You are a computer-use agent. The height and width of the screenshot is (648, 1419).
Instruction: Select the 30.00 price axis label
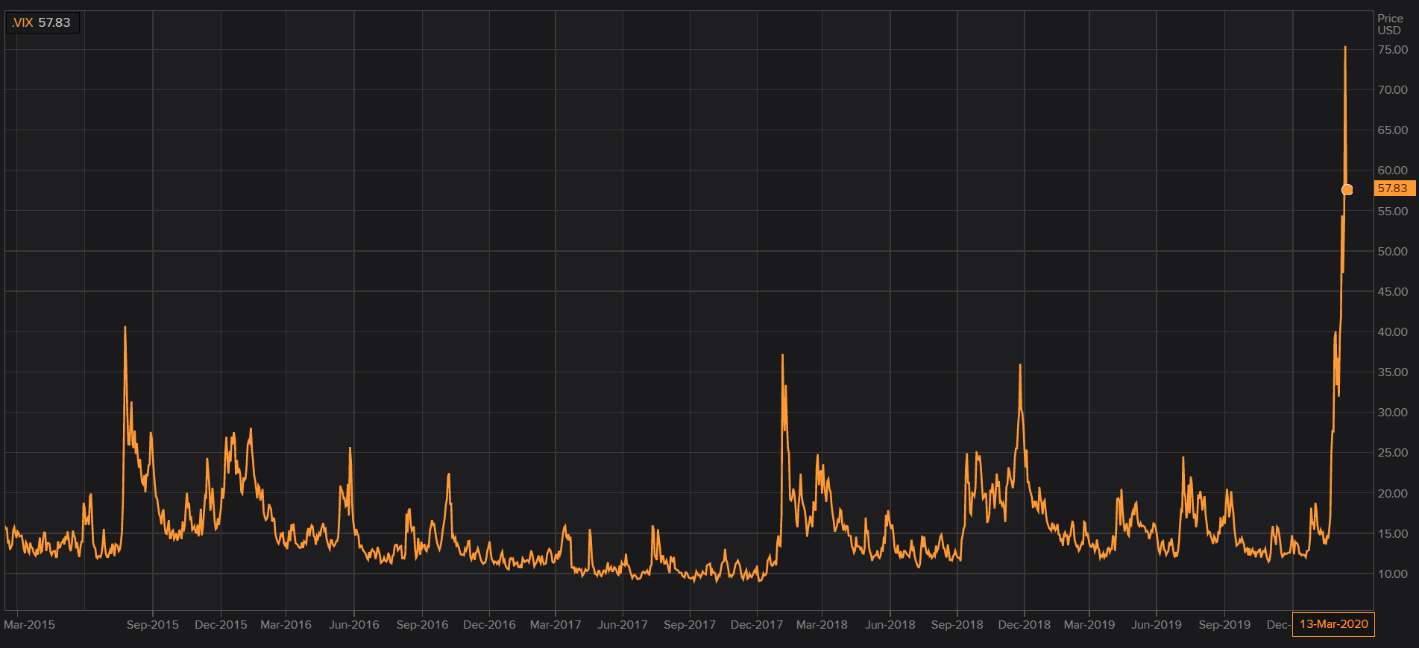[x=1392, y=413]
